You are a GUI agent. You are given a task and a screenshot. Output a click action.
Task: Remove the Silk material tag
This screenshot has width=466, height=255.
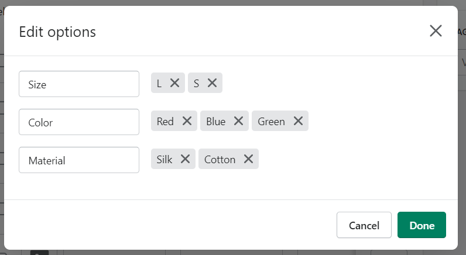(185, 159)
